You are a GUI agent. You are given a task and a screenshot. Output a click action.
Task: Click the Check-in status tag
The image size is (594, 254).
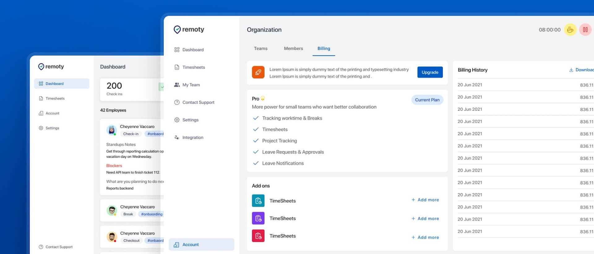(x=131, y=134)
